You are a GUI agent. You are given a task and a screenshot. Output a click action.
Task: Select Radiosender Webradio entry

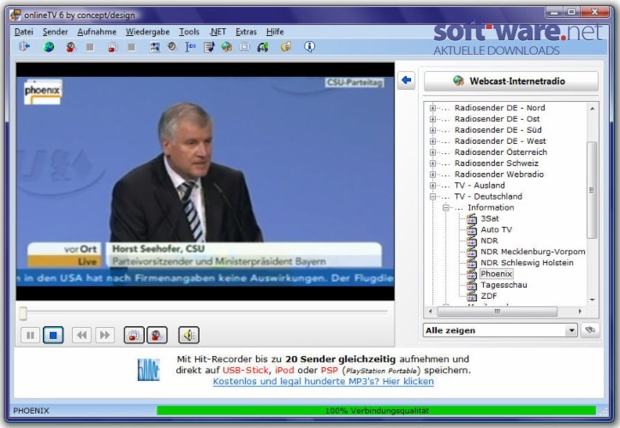pos(499,175)
